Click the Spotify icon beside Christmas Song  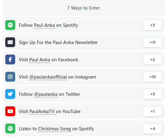[x=10, y=128]
